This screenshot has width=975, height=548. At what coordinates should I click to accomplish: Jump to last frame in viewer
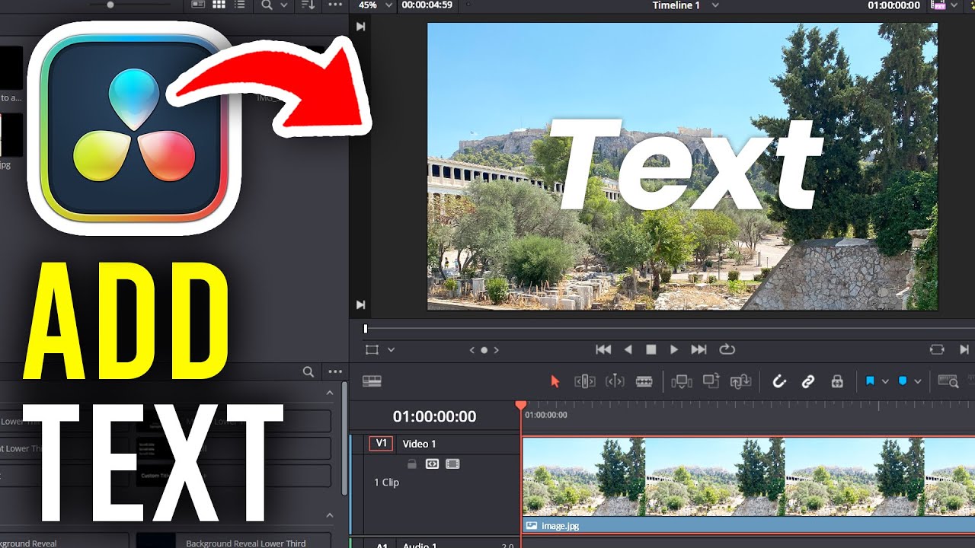pos(698,349)
